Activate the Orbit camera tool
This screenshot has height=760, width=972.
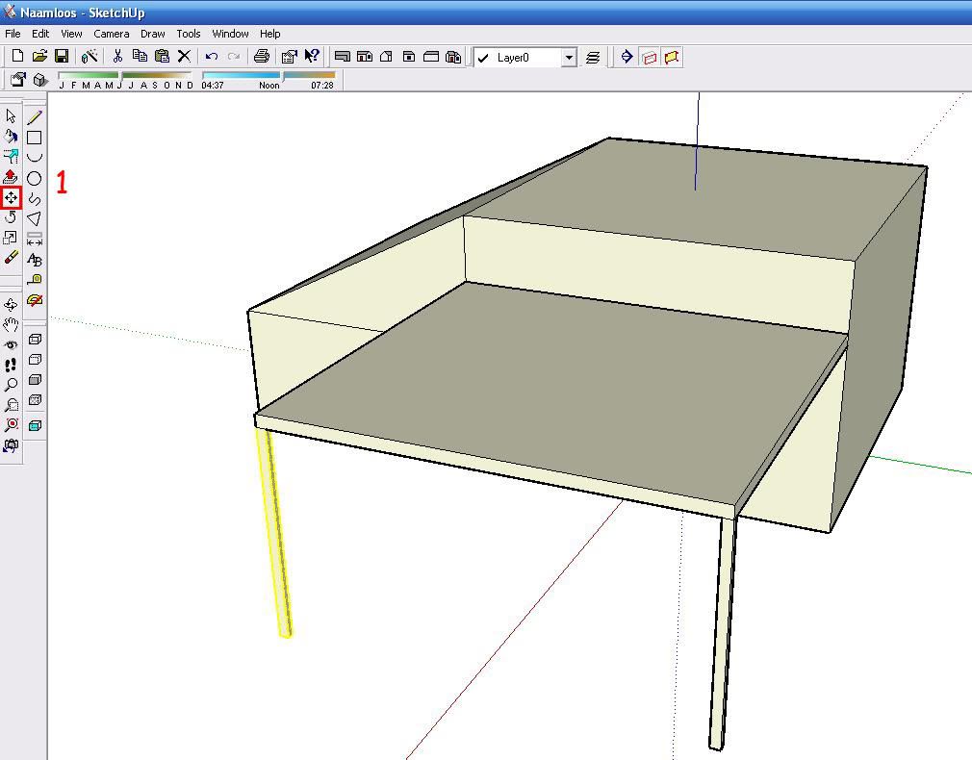point(11,304)
